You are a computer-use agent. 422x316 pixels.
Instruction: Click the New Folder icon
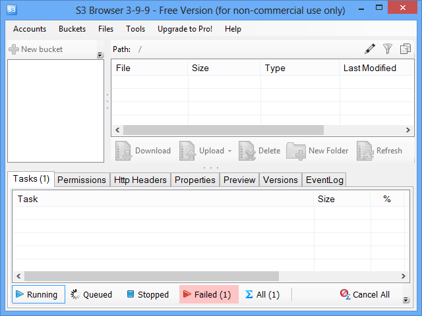296,151
